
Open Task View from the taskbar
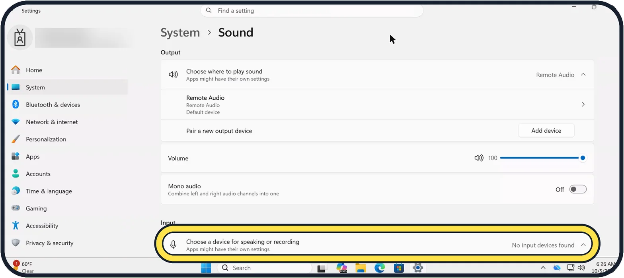click(322, 268)
